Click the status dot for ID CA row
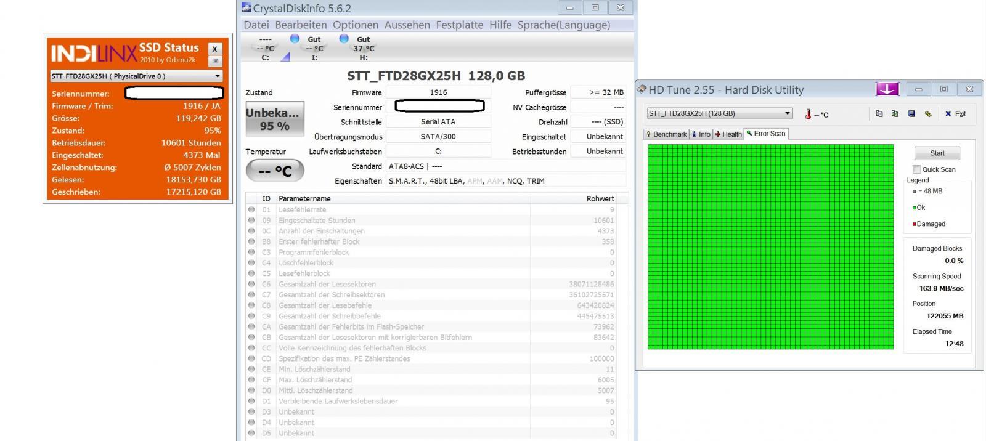Image resolution: width=986 pixels, height=441 pixels. coord(251,326)
